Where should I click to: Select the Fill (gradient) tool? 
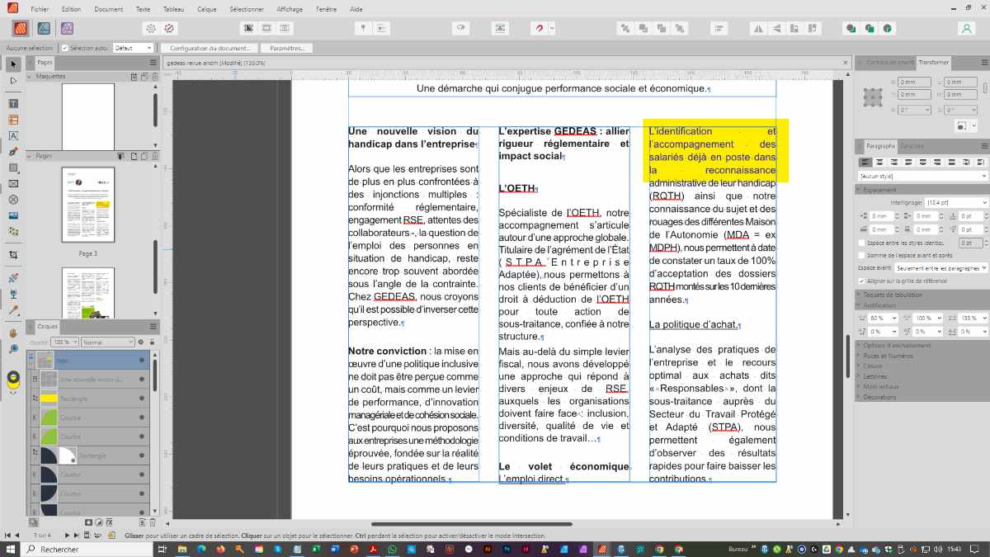(x=13, y=278)
